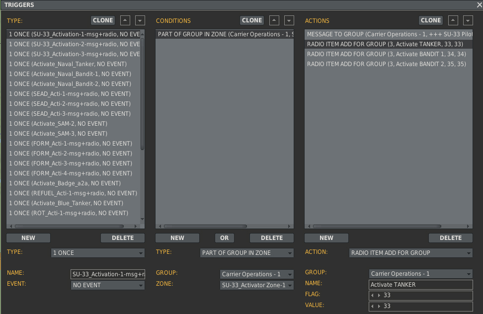Move trigger down with TYPE panel down arrow
The height and width of the screenshot is (314, 483).
pyautogui.click(x=140, y=20)
